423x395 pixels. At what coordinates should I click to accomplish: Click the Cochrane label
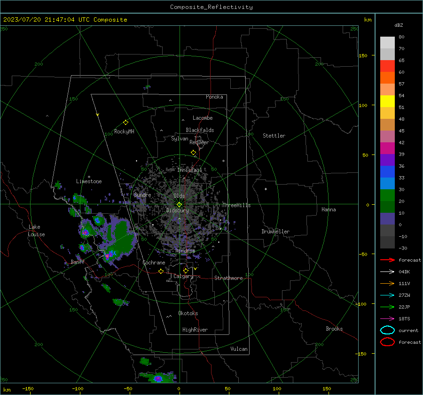click(154, 263)
